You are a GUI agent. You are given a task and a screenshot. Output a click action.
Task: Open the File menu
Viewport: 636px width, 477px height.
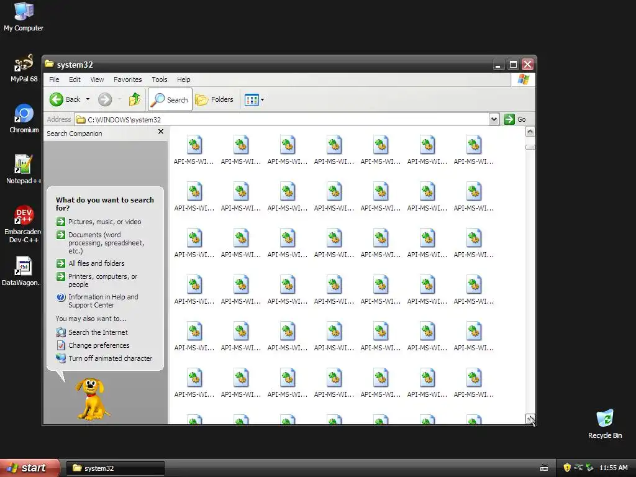point(54,79)
